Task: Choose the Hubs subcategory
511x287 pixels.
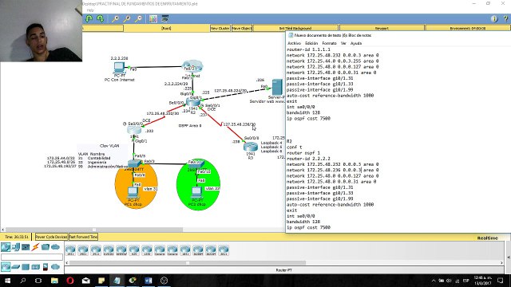Action: coord(26,267)
